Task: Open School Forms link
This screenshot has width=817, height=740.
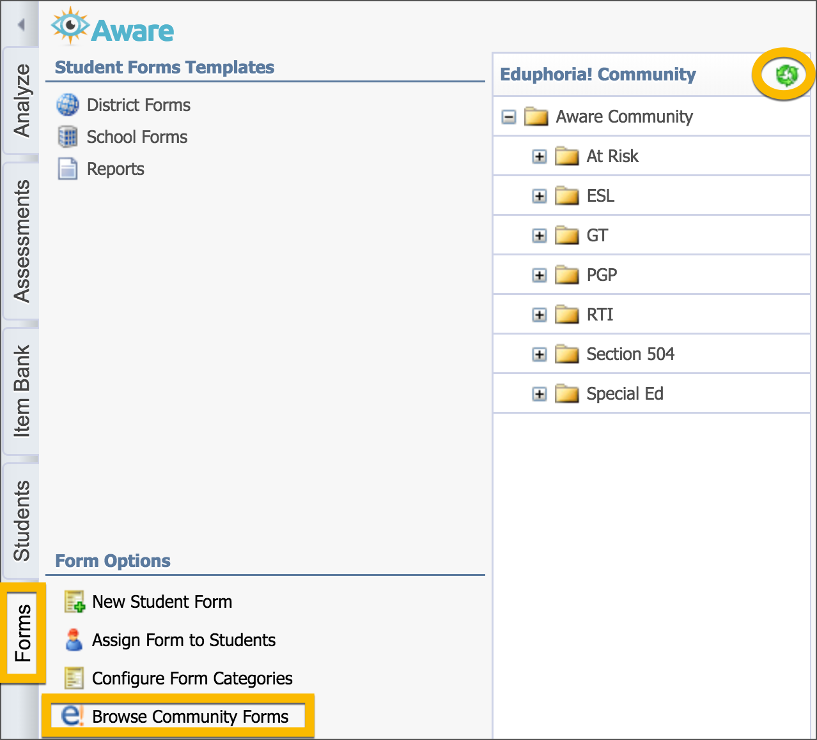Action: 137,137
